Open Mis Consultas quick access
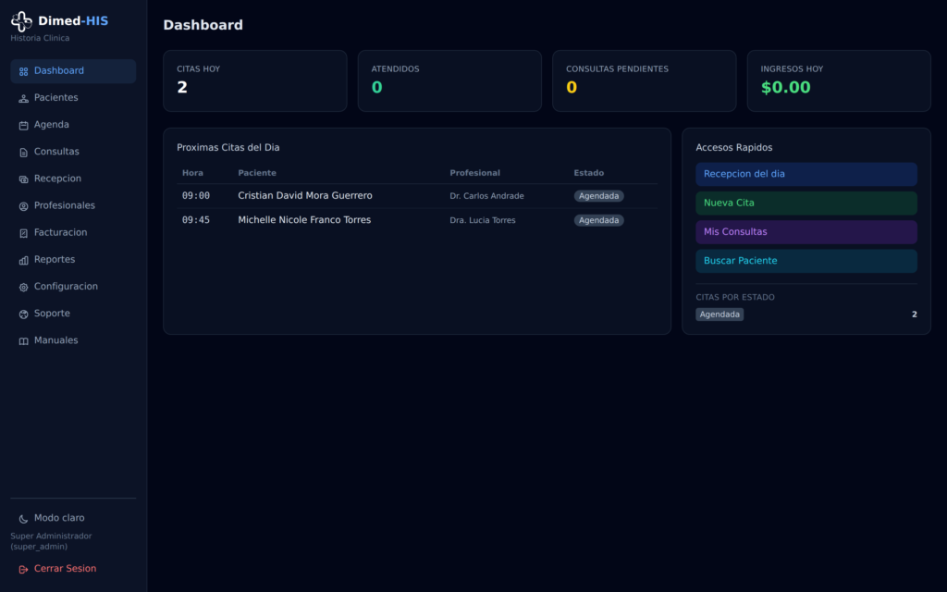Viewport: 947px width, 592px height. tap(806, 232)
